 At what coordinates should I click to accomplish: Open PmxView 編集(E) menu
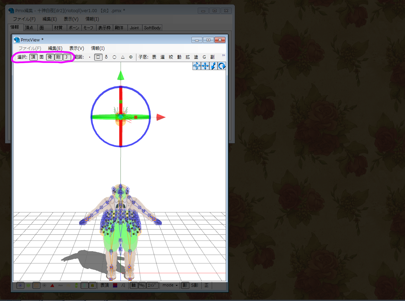[55, 48]
